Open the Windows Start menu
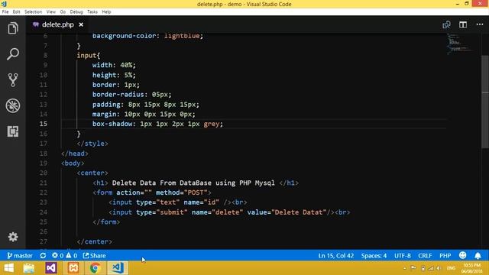 [x=8, y=268]
